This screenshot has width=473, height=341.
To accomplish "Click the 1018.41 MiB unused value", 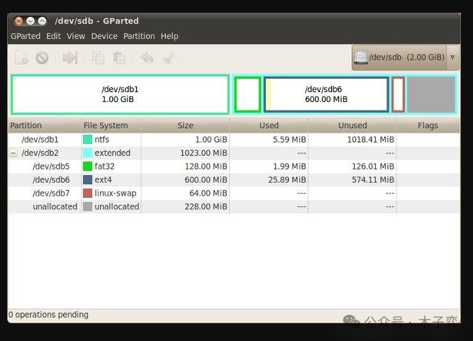I will 370,139.
